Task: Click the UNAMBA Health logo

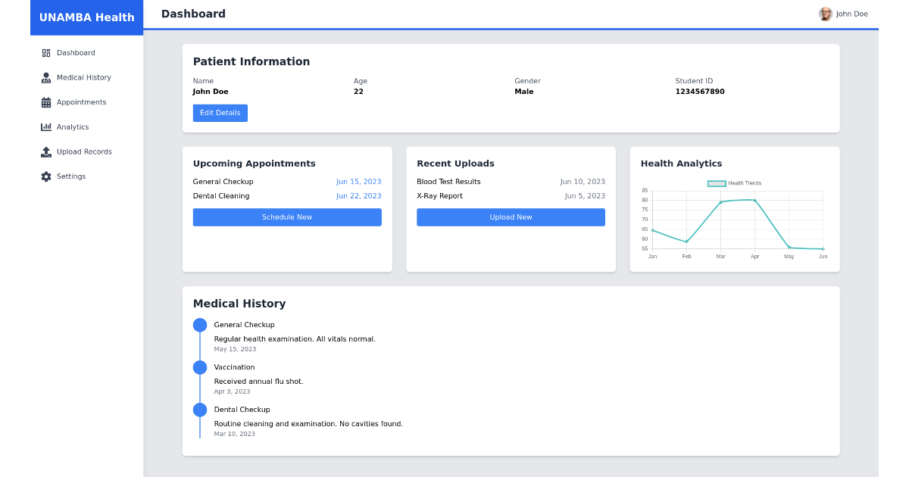Action: (86, 17)
